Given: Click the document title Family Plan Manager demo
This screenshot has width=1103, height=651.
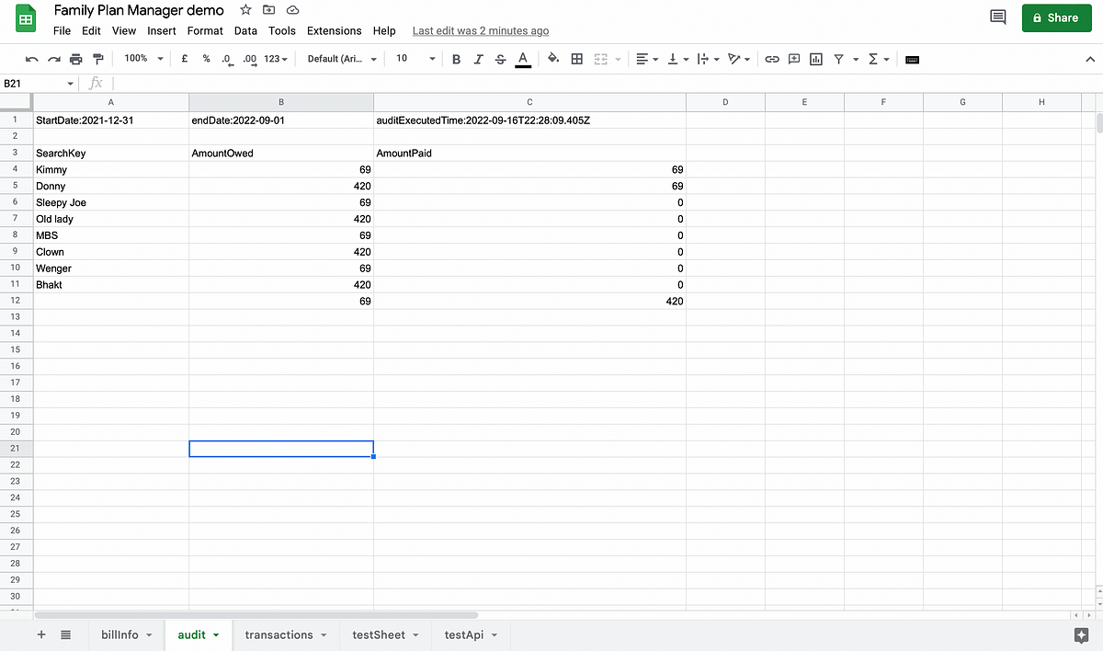Looking at the screenshot, I should (139, 10).
